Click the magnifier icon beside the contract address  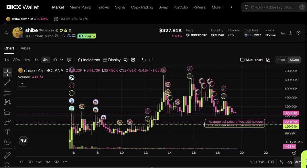64,36
